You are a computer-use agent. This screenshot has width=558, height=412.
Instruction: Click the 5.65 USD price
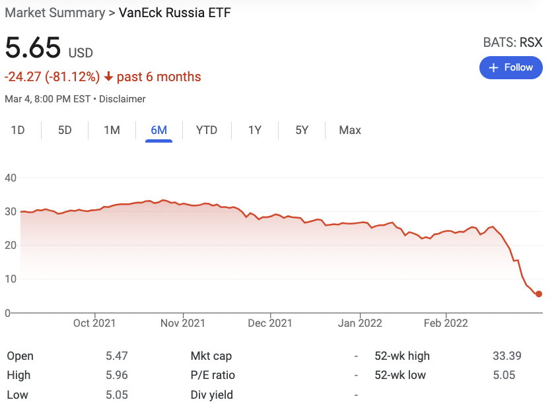click(x=33, y=49)
